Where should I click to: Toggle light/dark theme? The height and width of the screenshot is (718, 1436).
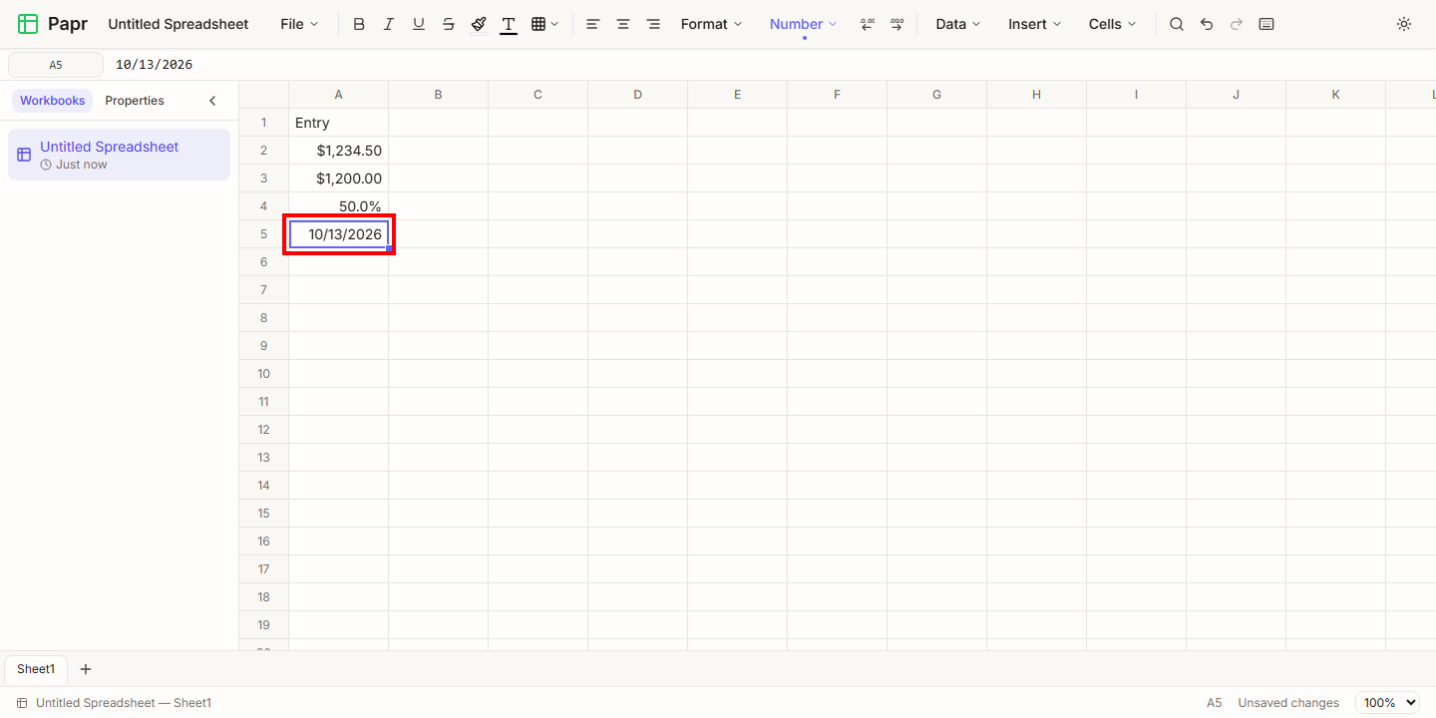pyautogui.click(x=1404, y=24)
